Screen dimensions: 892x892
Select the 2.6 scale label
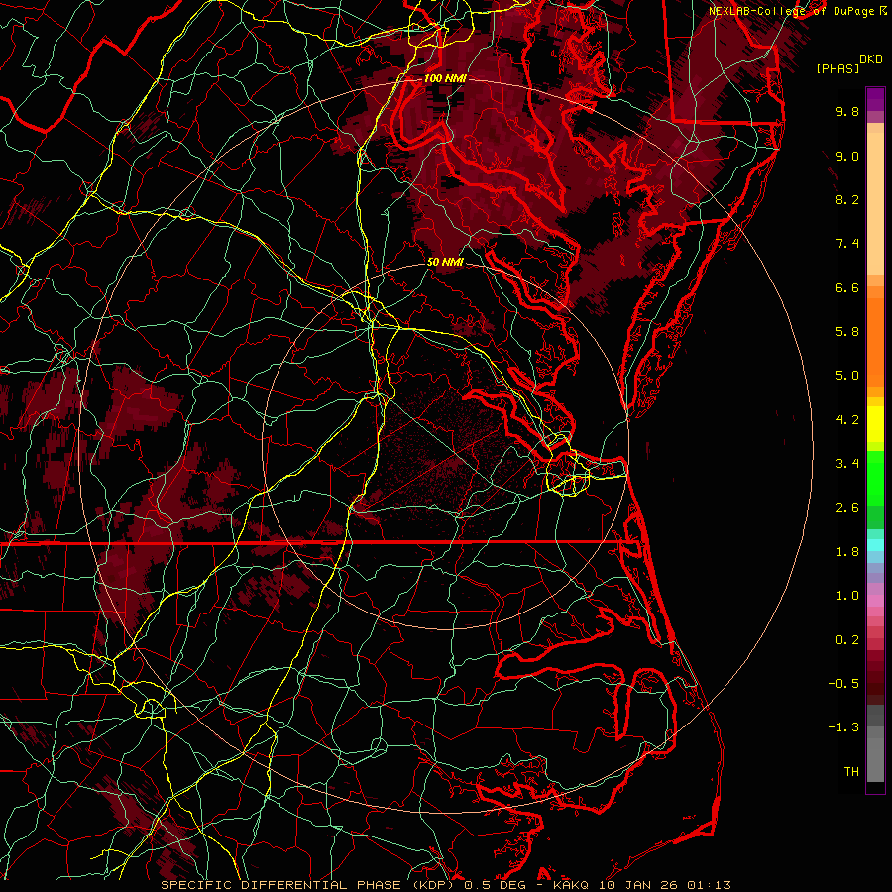[x=847, y=508]
